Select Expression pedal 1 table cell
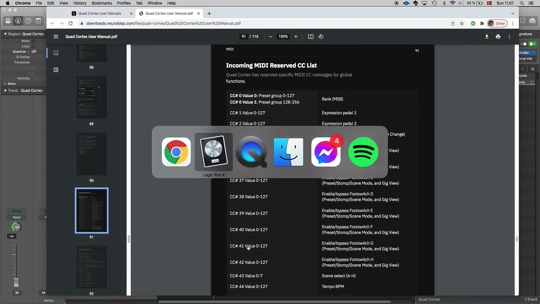540x304 pixels. coord(368,113)
